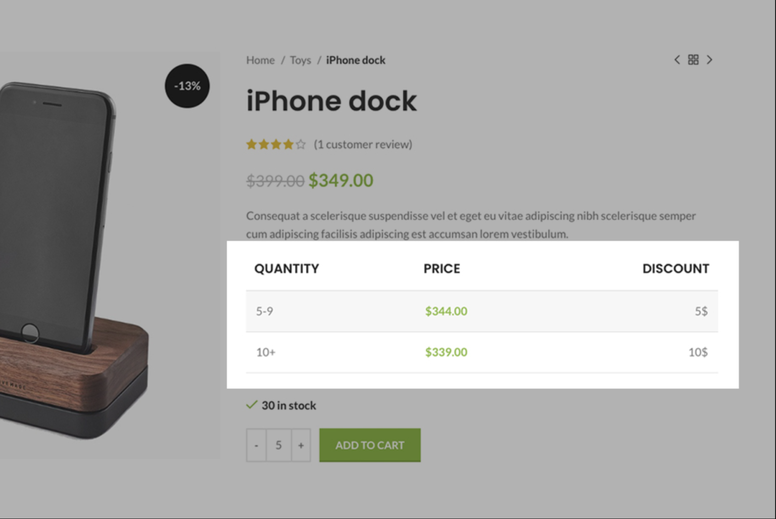This screenshot has width=776, height=519.
Task: Click the green in-stock checkmark
Action: [252, 405]
